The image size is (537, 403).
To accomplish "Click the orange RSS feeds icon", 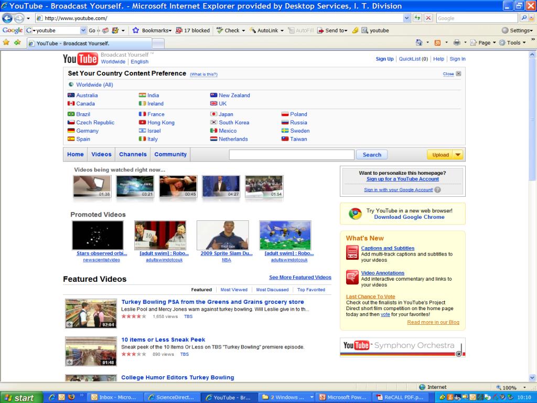I will click(437, 43).
